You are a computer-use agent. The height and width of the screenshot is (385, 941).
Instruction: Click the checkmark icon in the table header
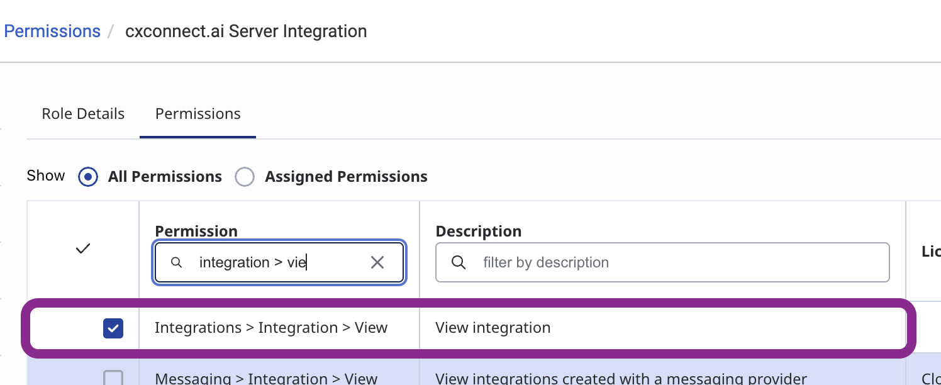coord(83,249)
